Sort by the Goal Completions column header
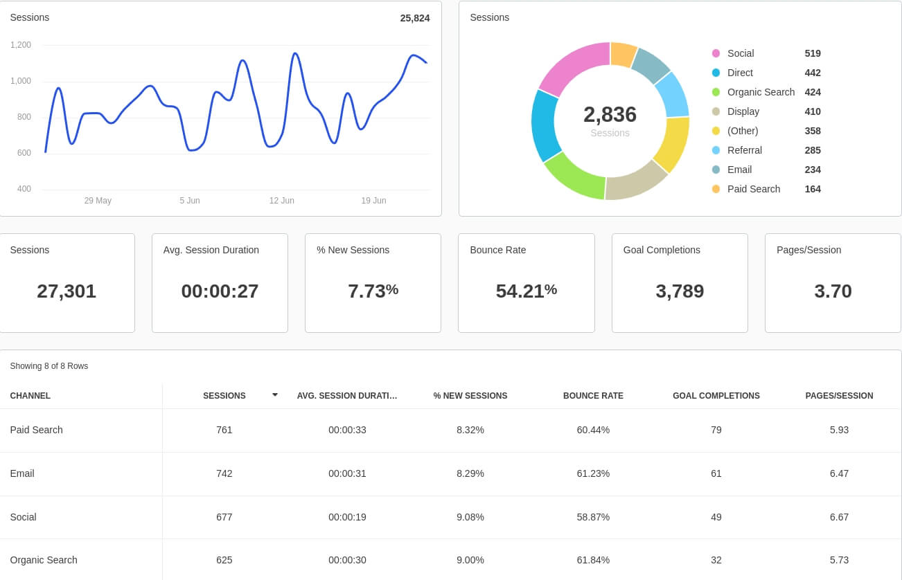Screen dimensions: 902x580 click(716, 396)
